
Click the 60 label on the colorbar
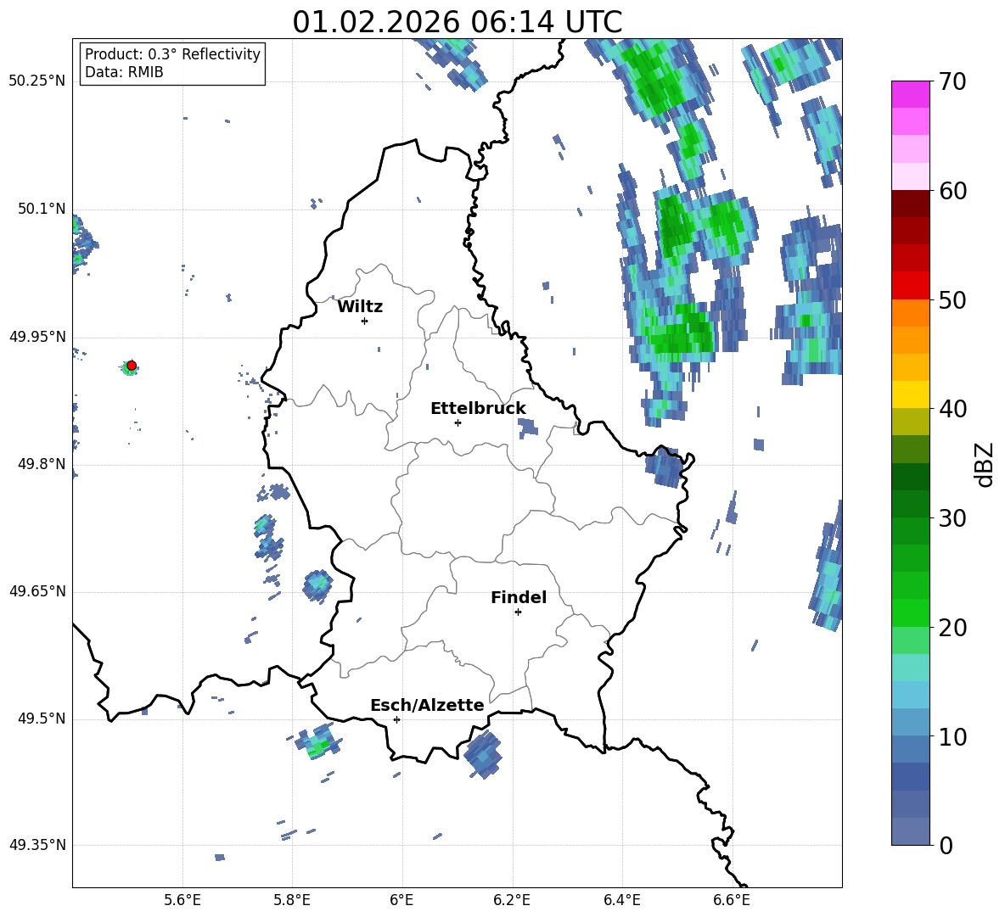click(952, 191)
